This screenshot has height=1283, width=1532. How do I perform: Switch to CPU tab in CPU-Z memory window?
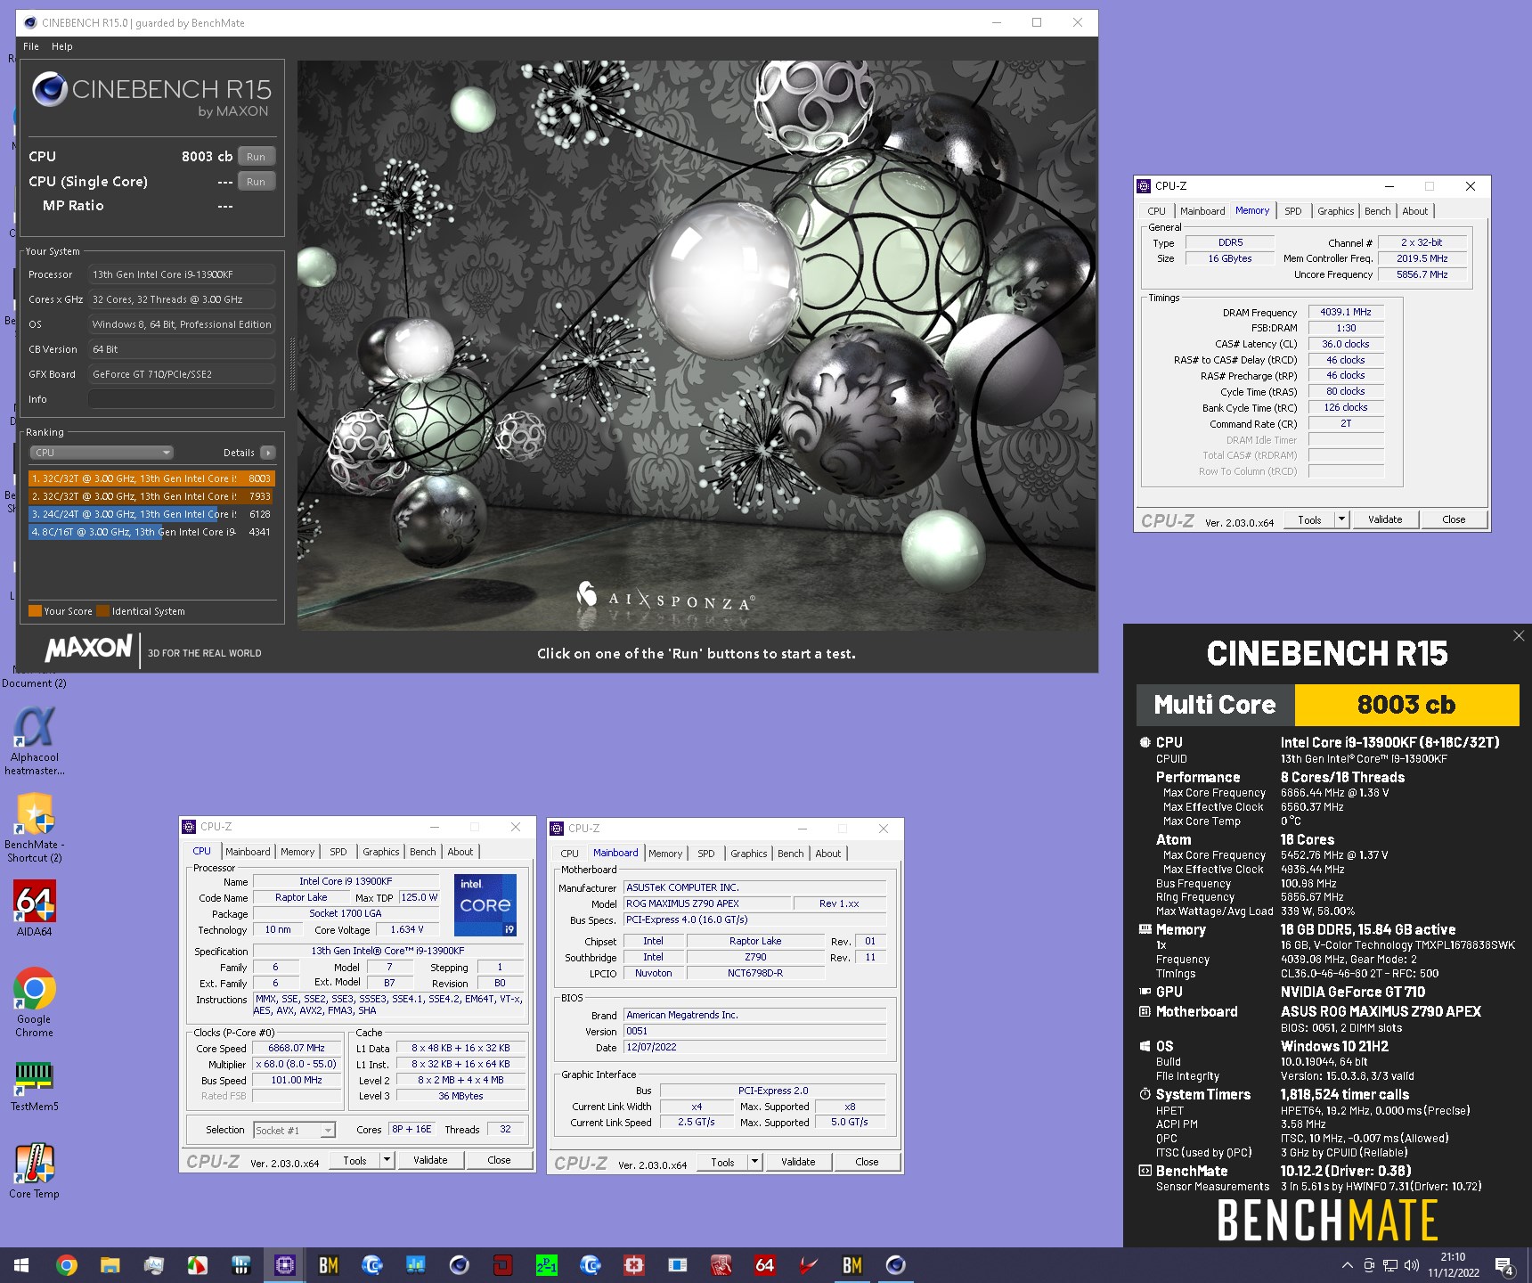click(1156, 211)
